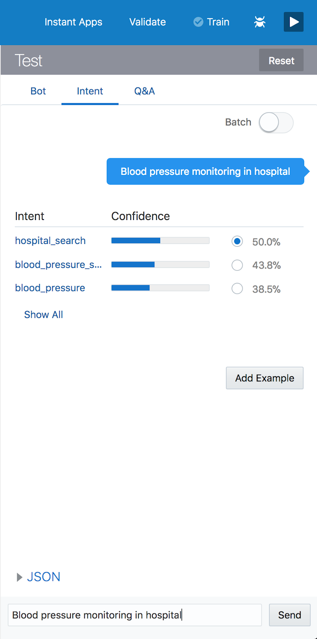
Task: Click the message input field
Action: [135, 615]
